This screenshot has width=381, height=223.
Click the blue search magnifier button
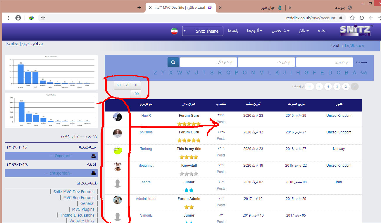(173, 62)
